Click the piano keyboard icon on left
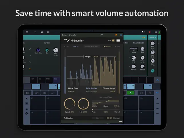184x138 pixels. point(27,103)
